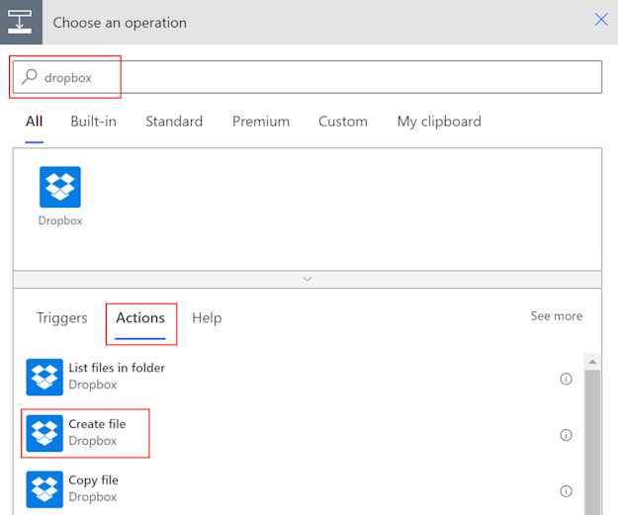Click the Dropbox label under the connector

click(60, 220)
